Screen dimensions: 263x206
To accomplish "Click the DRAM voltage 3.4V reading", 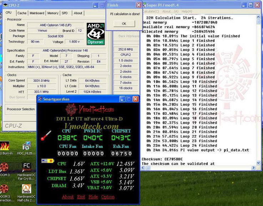I will point(78,186).
